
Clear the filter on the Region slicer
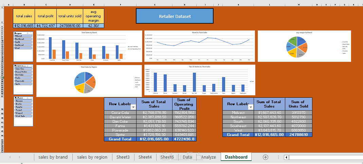(x=31, y=33)
